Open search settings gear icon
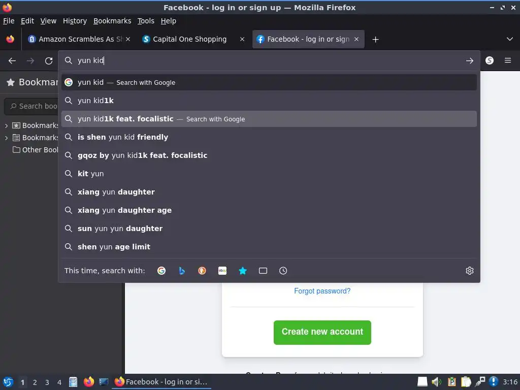Image resolution: width=520 pixels, height=390 pixels. pos(470,271)
